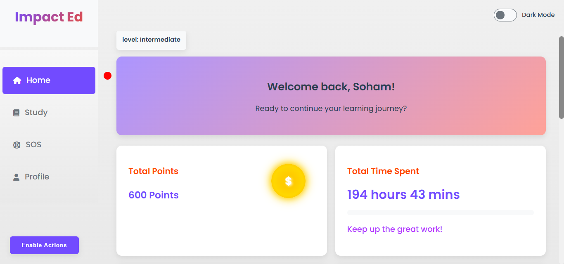Click the Welcome back, Soham! banner
The height and width of the screenshot is (264, 564).
(331, 96)
